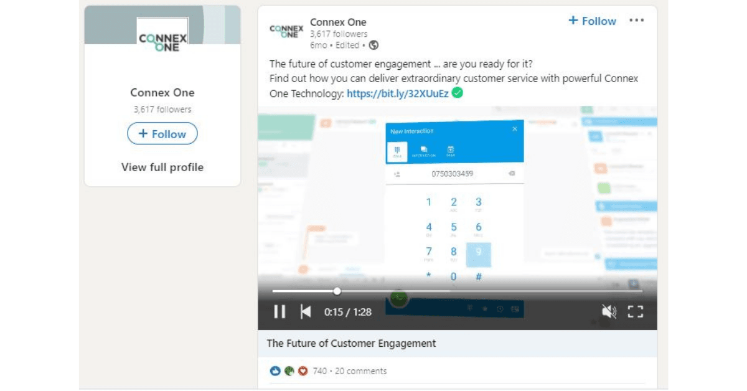This screenshot has height=391, width=747.
Task: Click the 3,617 followers text in post
Action: tap(339, 34)
